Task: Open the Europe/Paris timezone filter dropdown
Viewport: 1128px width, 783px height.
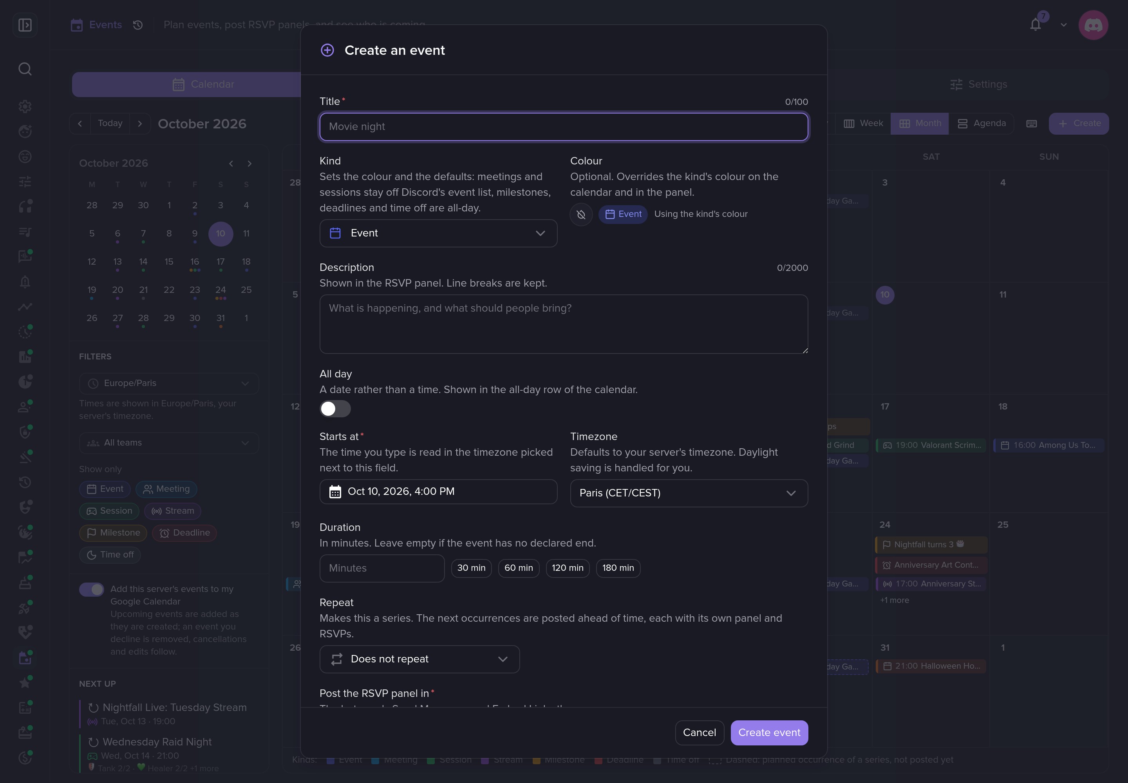Action: 169,384
